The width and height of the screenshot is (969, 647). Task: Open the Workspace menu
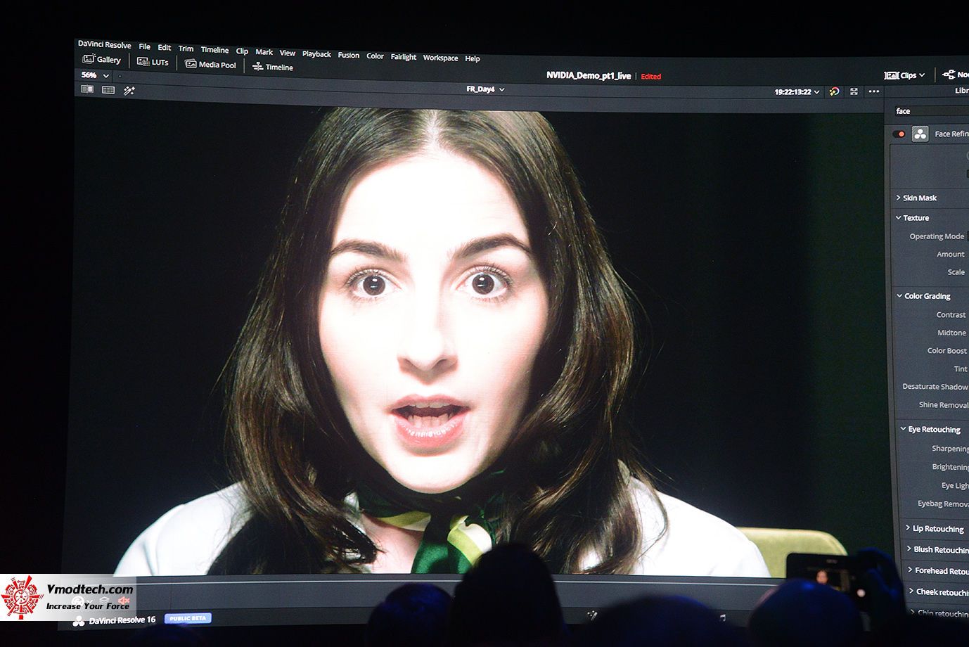pyautogui.click(x=440, y=58)
